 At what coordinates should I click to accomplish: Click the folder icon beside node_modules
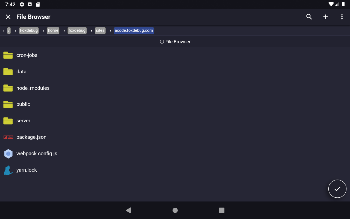click(x=8, y=88)
